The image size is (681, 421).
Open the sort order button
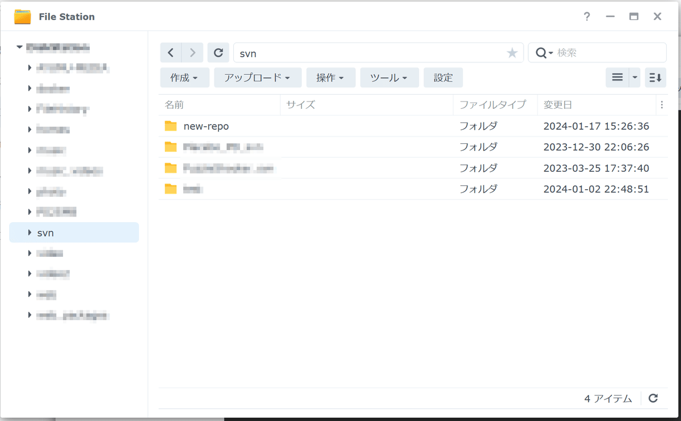[655, 78]
